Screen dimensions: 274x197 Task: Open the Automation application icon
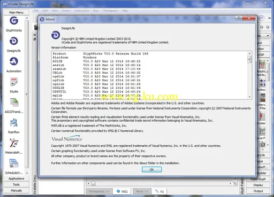pos(14,61)
